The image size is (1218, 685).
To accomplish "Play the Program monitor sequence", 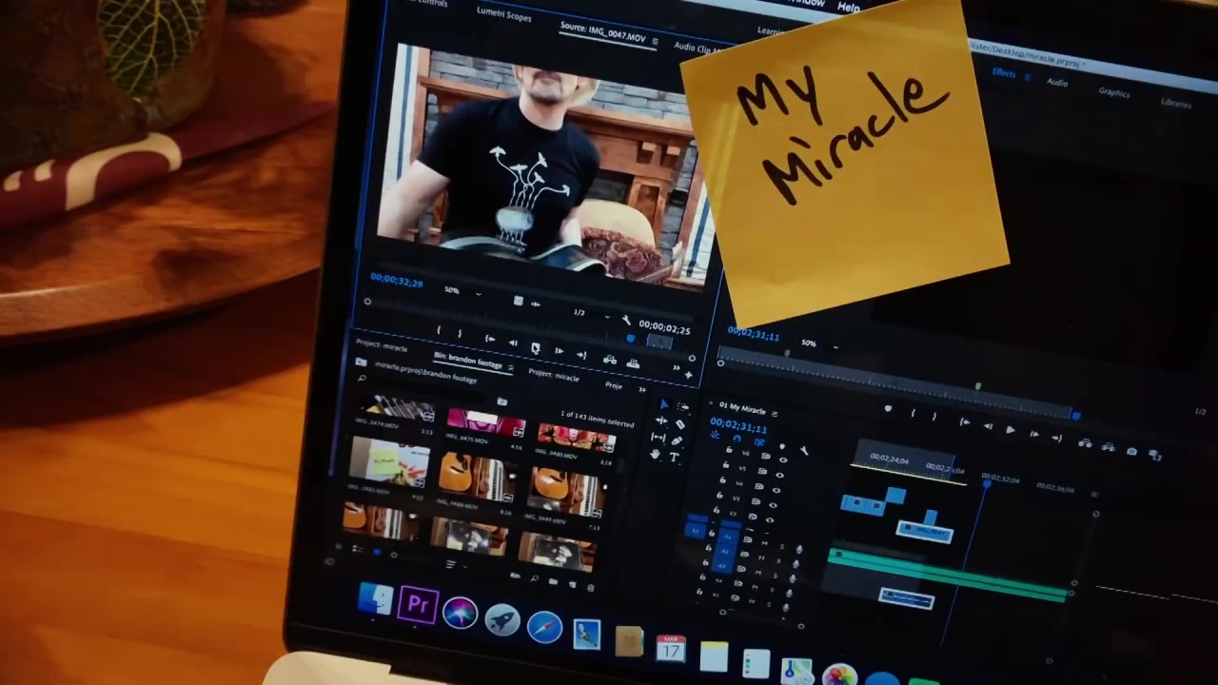I will (x=1010, y=431).
